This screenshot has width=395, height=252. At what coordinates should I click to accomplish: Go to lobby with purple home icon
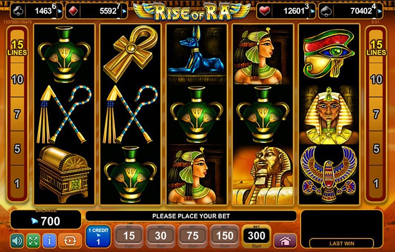[285, 241]
